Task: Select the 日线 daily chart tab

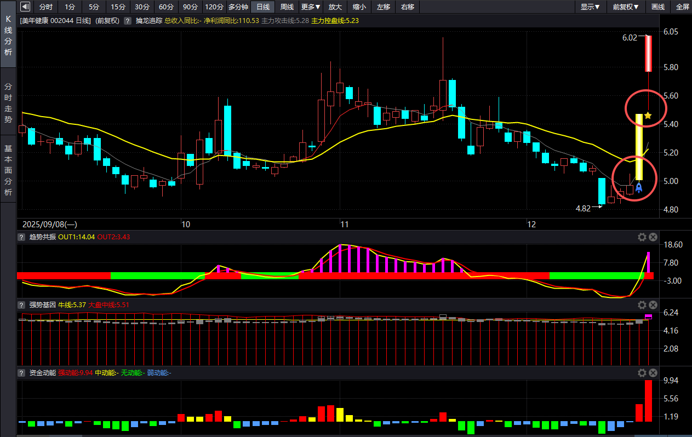Action: [x=263, y=7]
